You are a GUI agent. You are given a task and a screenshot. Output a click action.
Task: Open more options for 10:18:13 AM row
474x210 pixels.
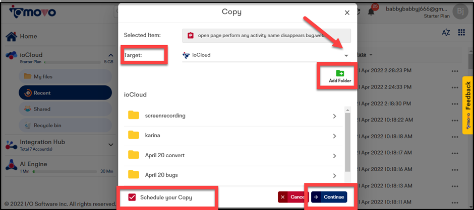pyautogui.click(x=455, y=186)
